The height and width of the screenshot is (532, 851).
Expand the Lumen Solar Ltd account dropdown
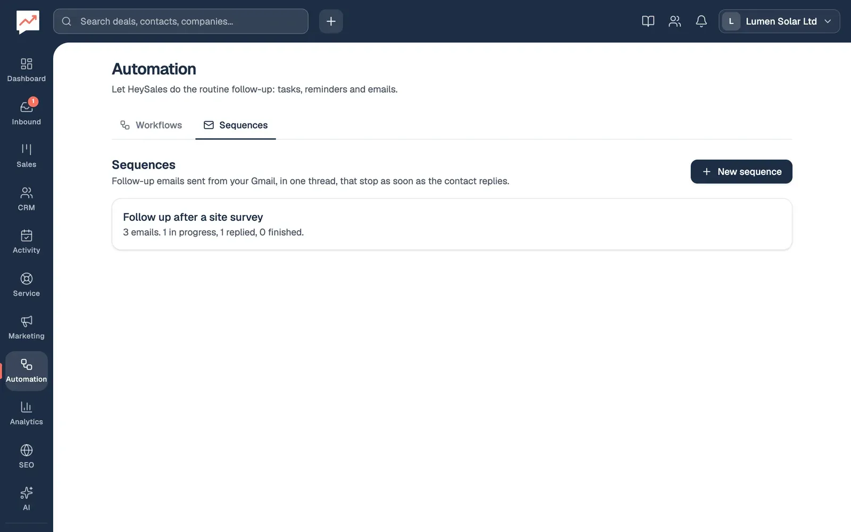coord(779,21)
